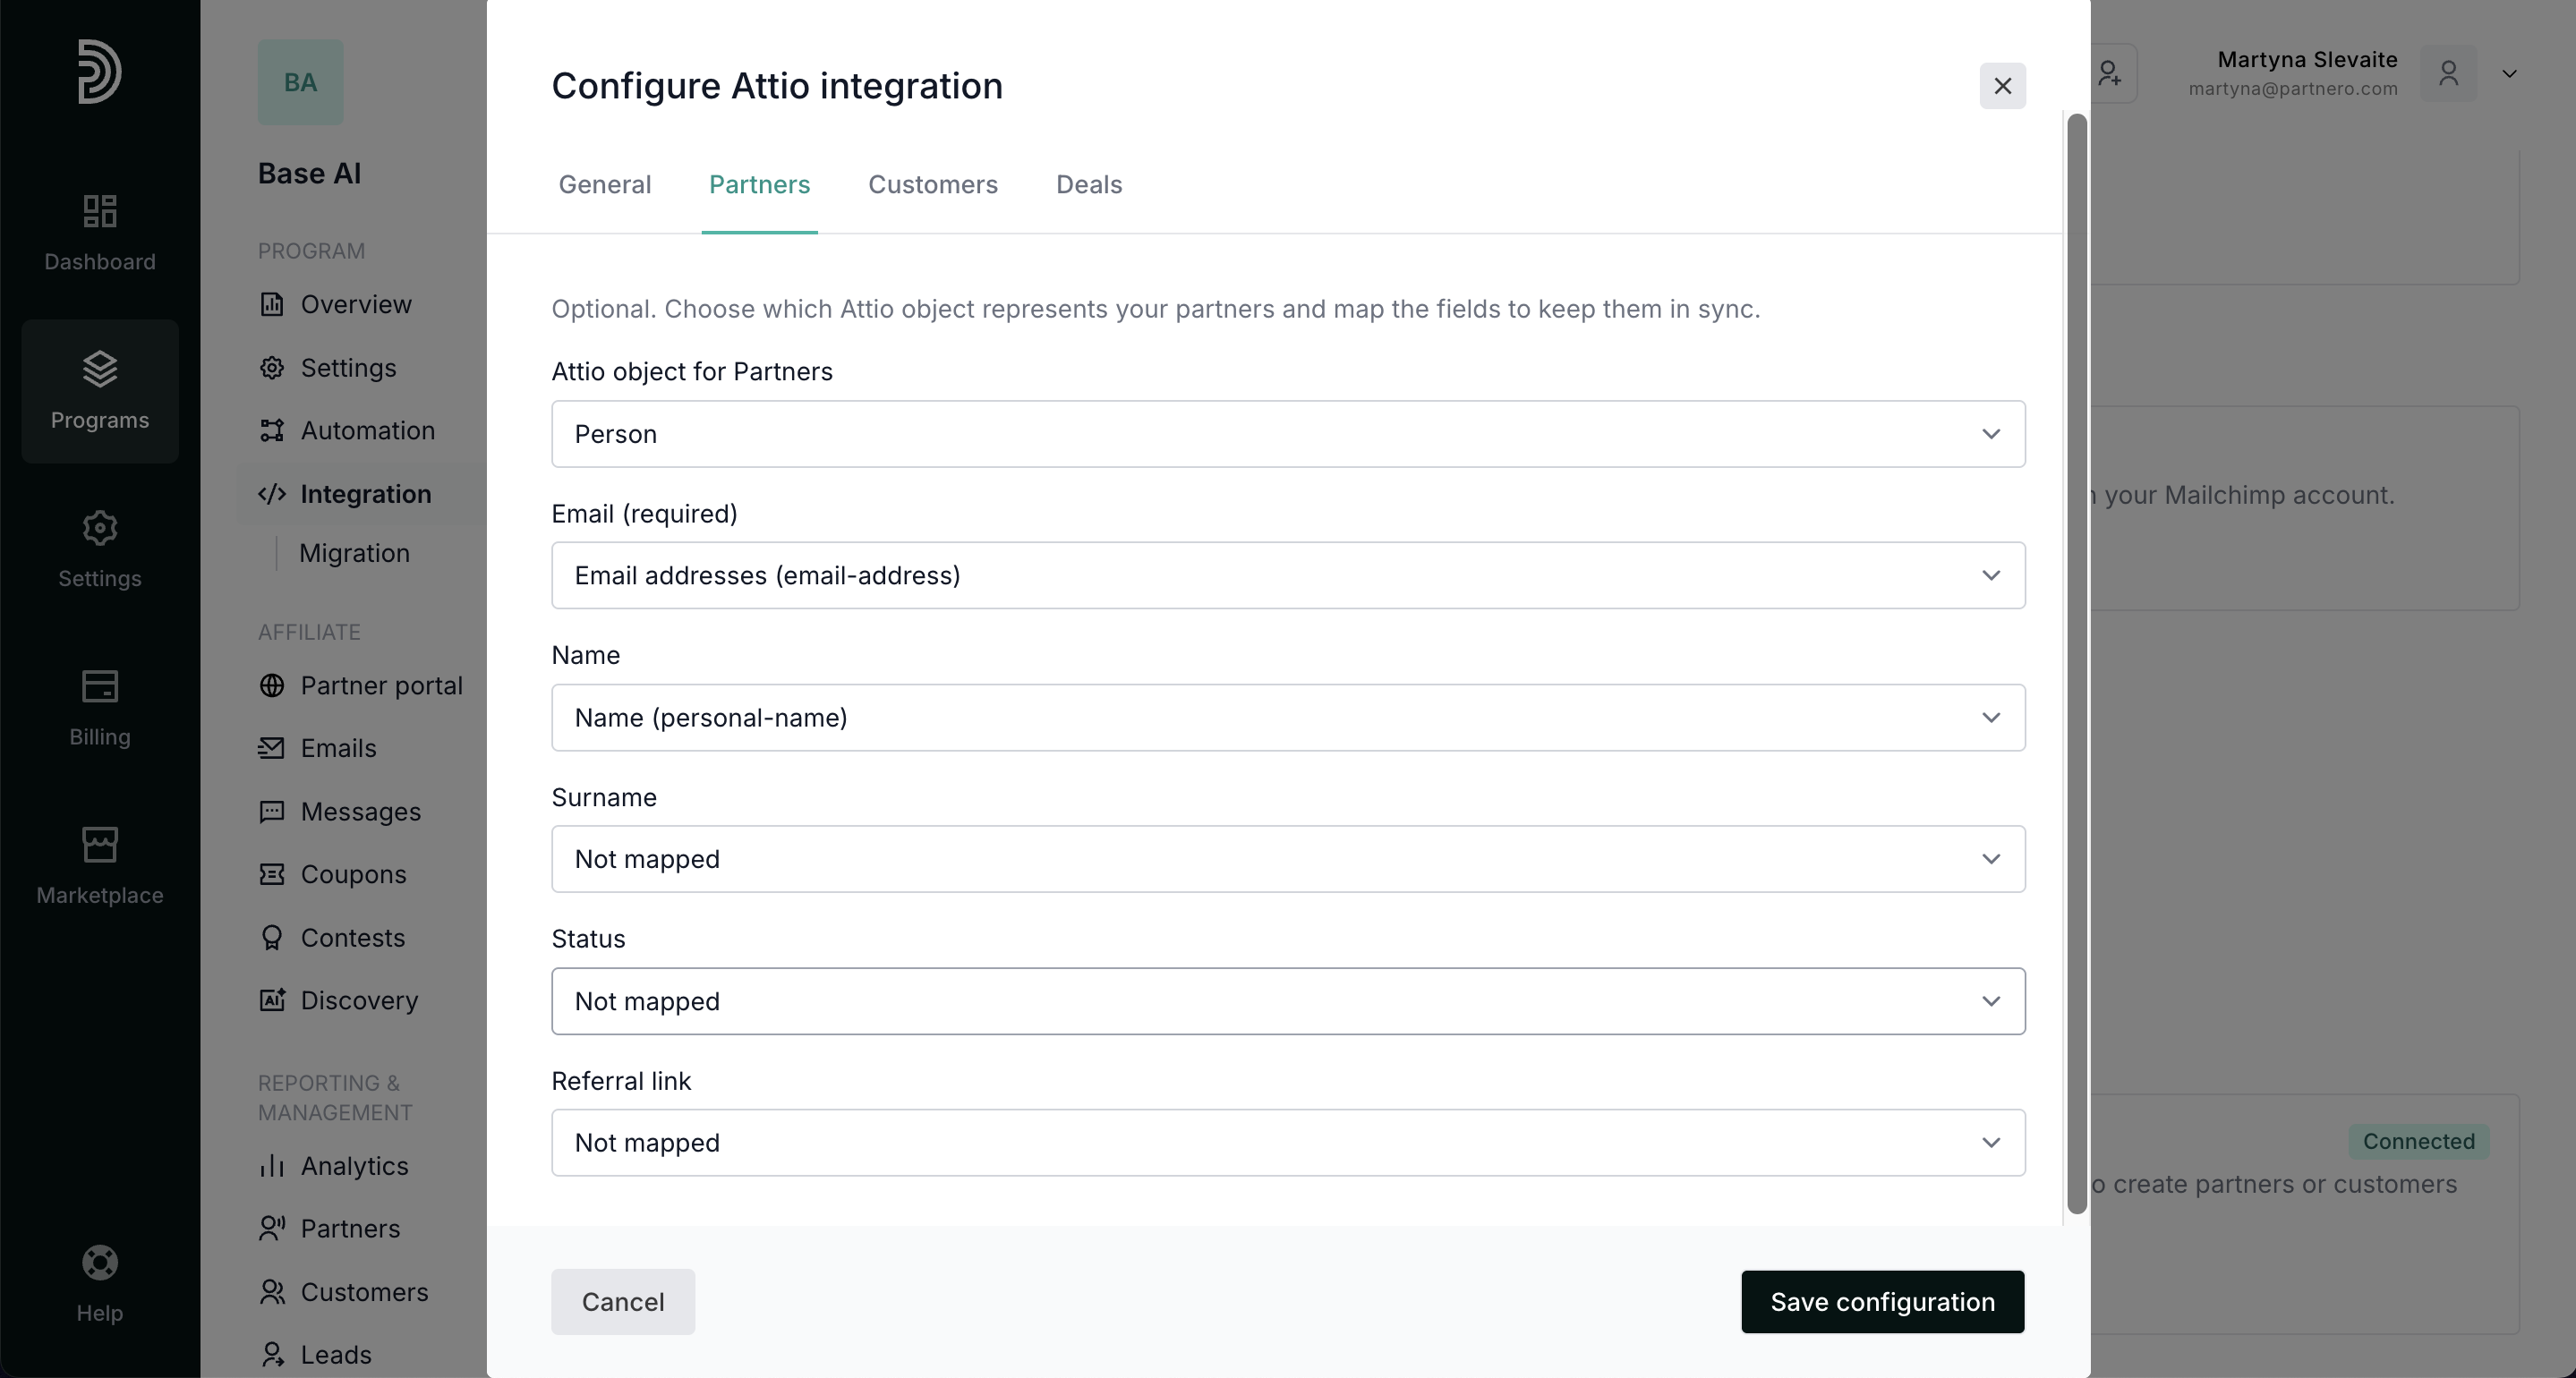Click the Dashboard grid icon
The image size is (2576, 1378).
click(100, 211)
